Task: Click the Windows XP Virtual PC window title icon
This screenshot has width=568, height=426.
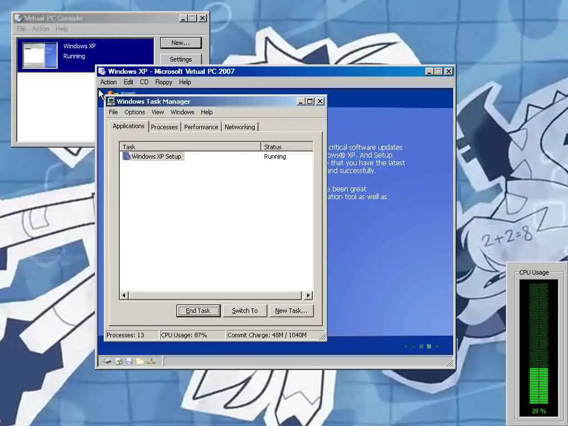Action: pyautogui.click(x=102, y=72)
